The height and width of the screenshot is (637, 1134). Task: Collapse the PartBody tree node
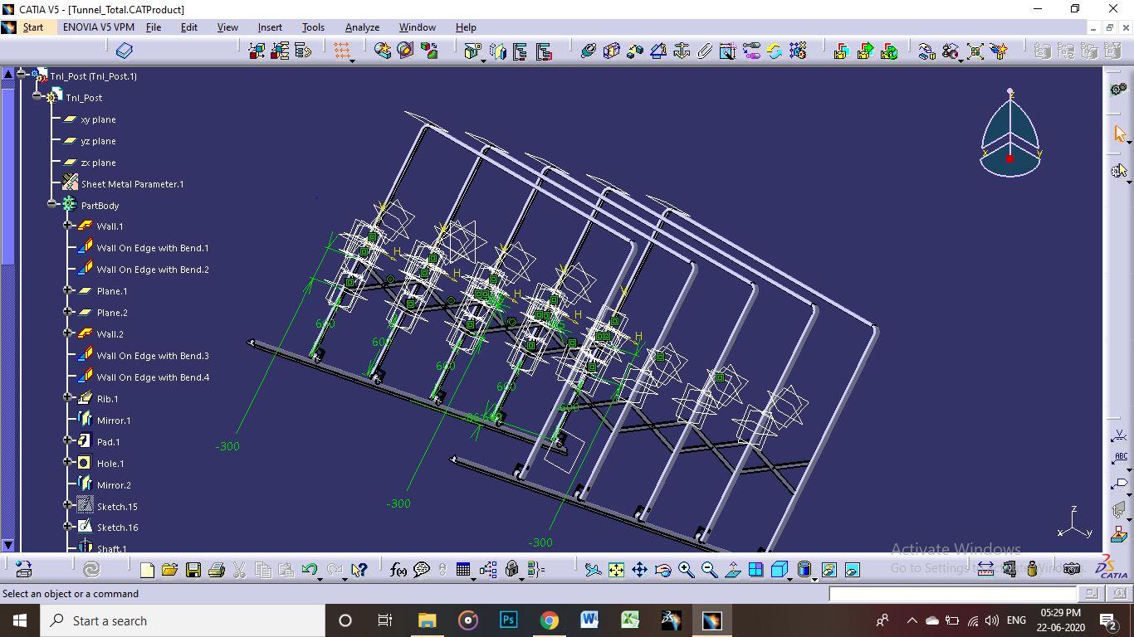click(x=52, y=204)
